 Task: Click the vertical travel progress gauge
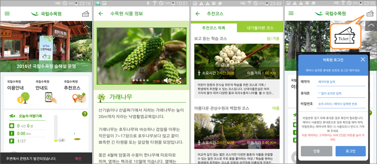pos(56,128)
